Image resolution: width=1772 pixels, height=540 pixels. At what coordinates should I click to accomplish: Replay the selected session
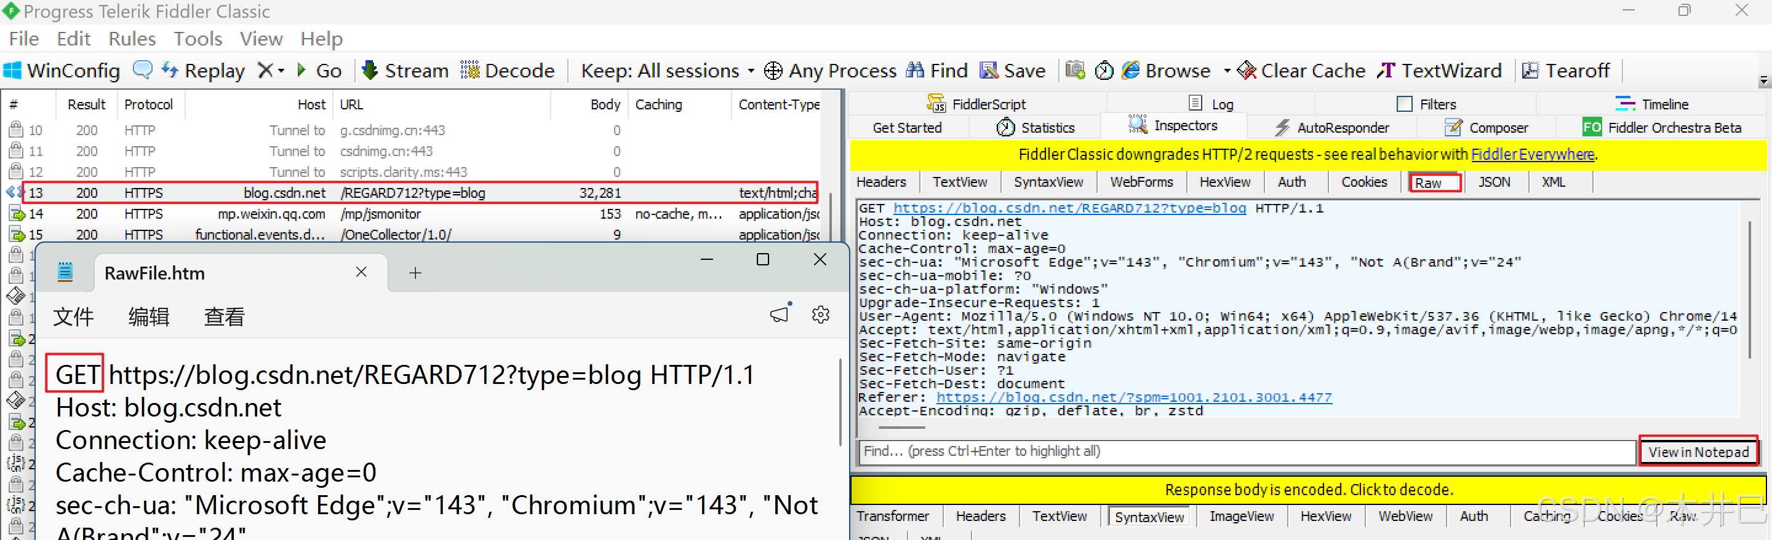click(x=203, y=71)
